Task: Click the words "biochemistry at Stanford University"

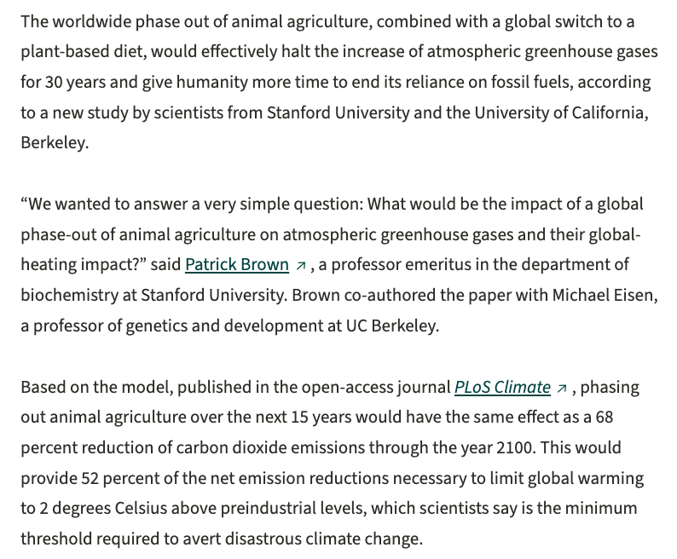Action: [153, 295]
